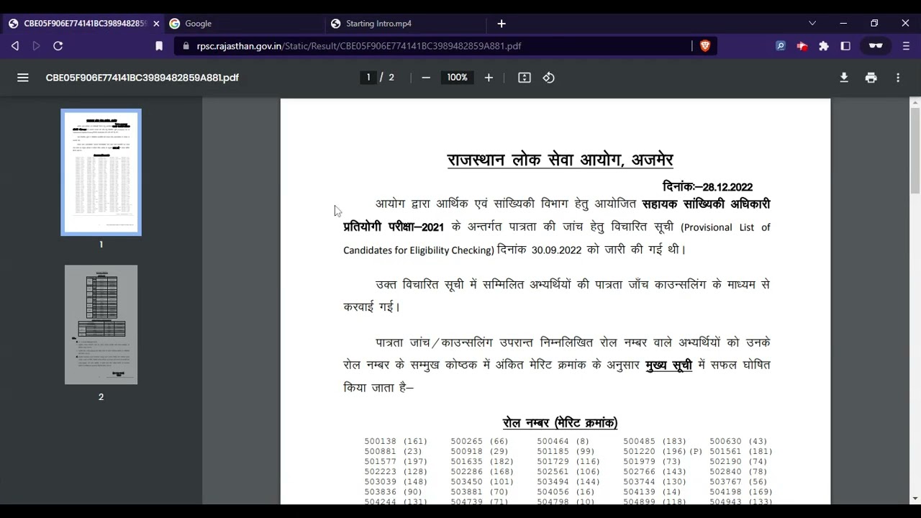Go forward in browser history
This screenshot has height=518, width=921.
(x=36, y=46)
